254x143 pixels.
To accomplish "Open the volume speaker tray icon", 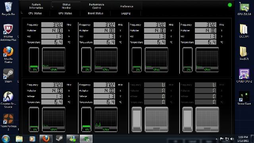I will click(x=232, y=139).
